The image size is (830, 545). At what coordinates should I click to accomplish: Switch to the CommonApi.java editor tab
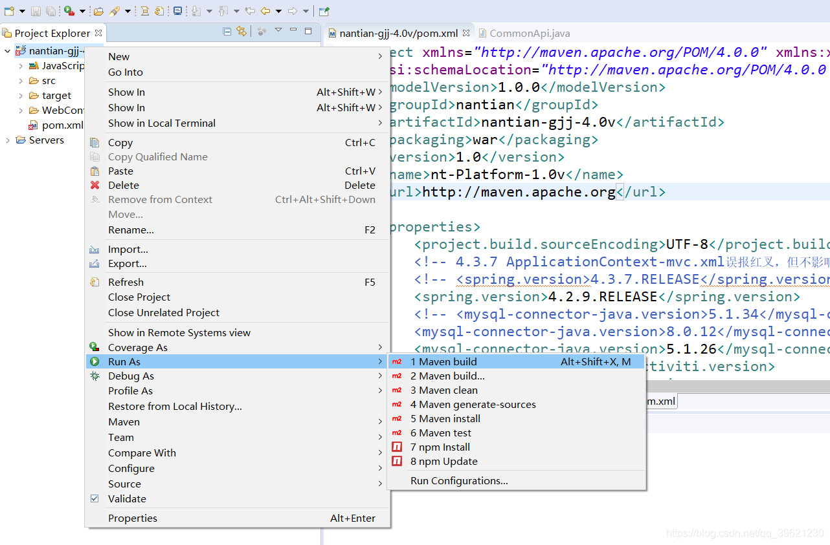(524, 34)
